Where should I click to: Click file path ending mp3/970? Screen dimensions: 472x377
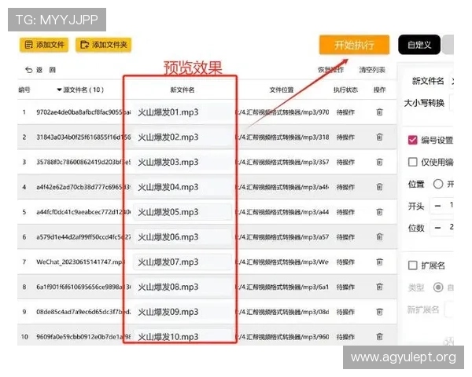point(282,112)
